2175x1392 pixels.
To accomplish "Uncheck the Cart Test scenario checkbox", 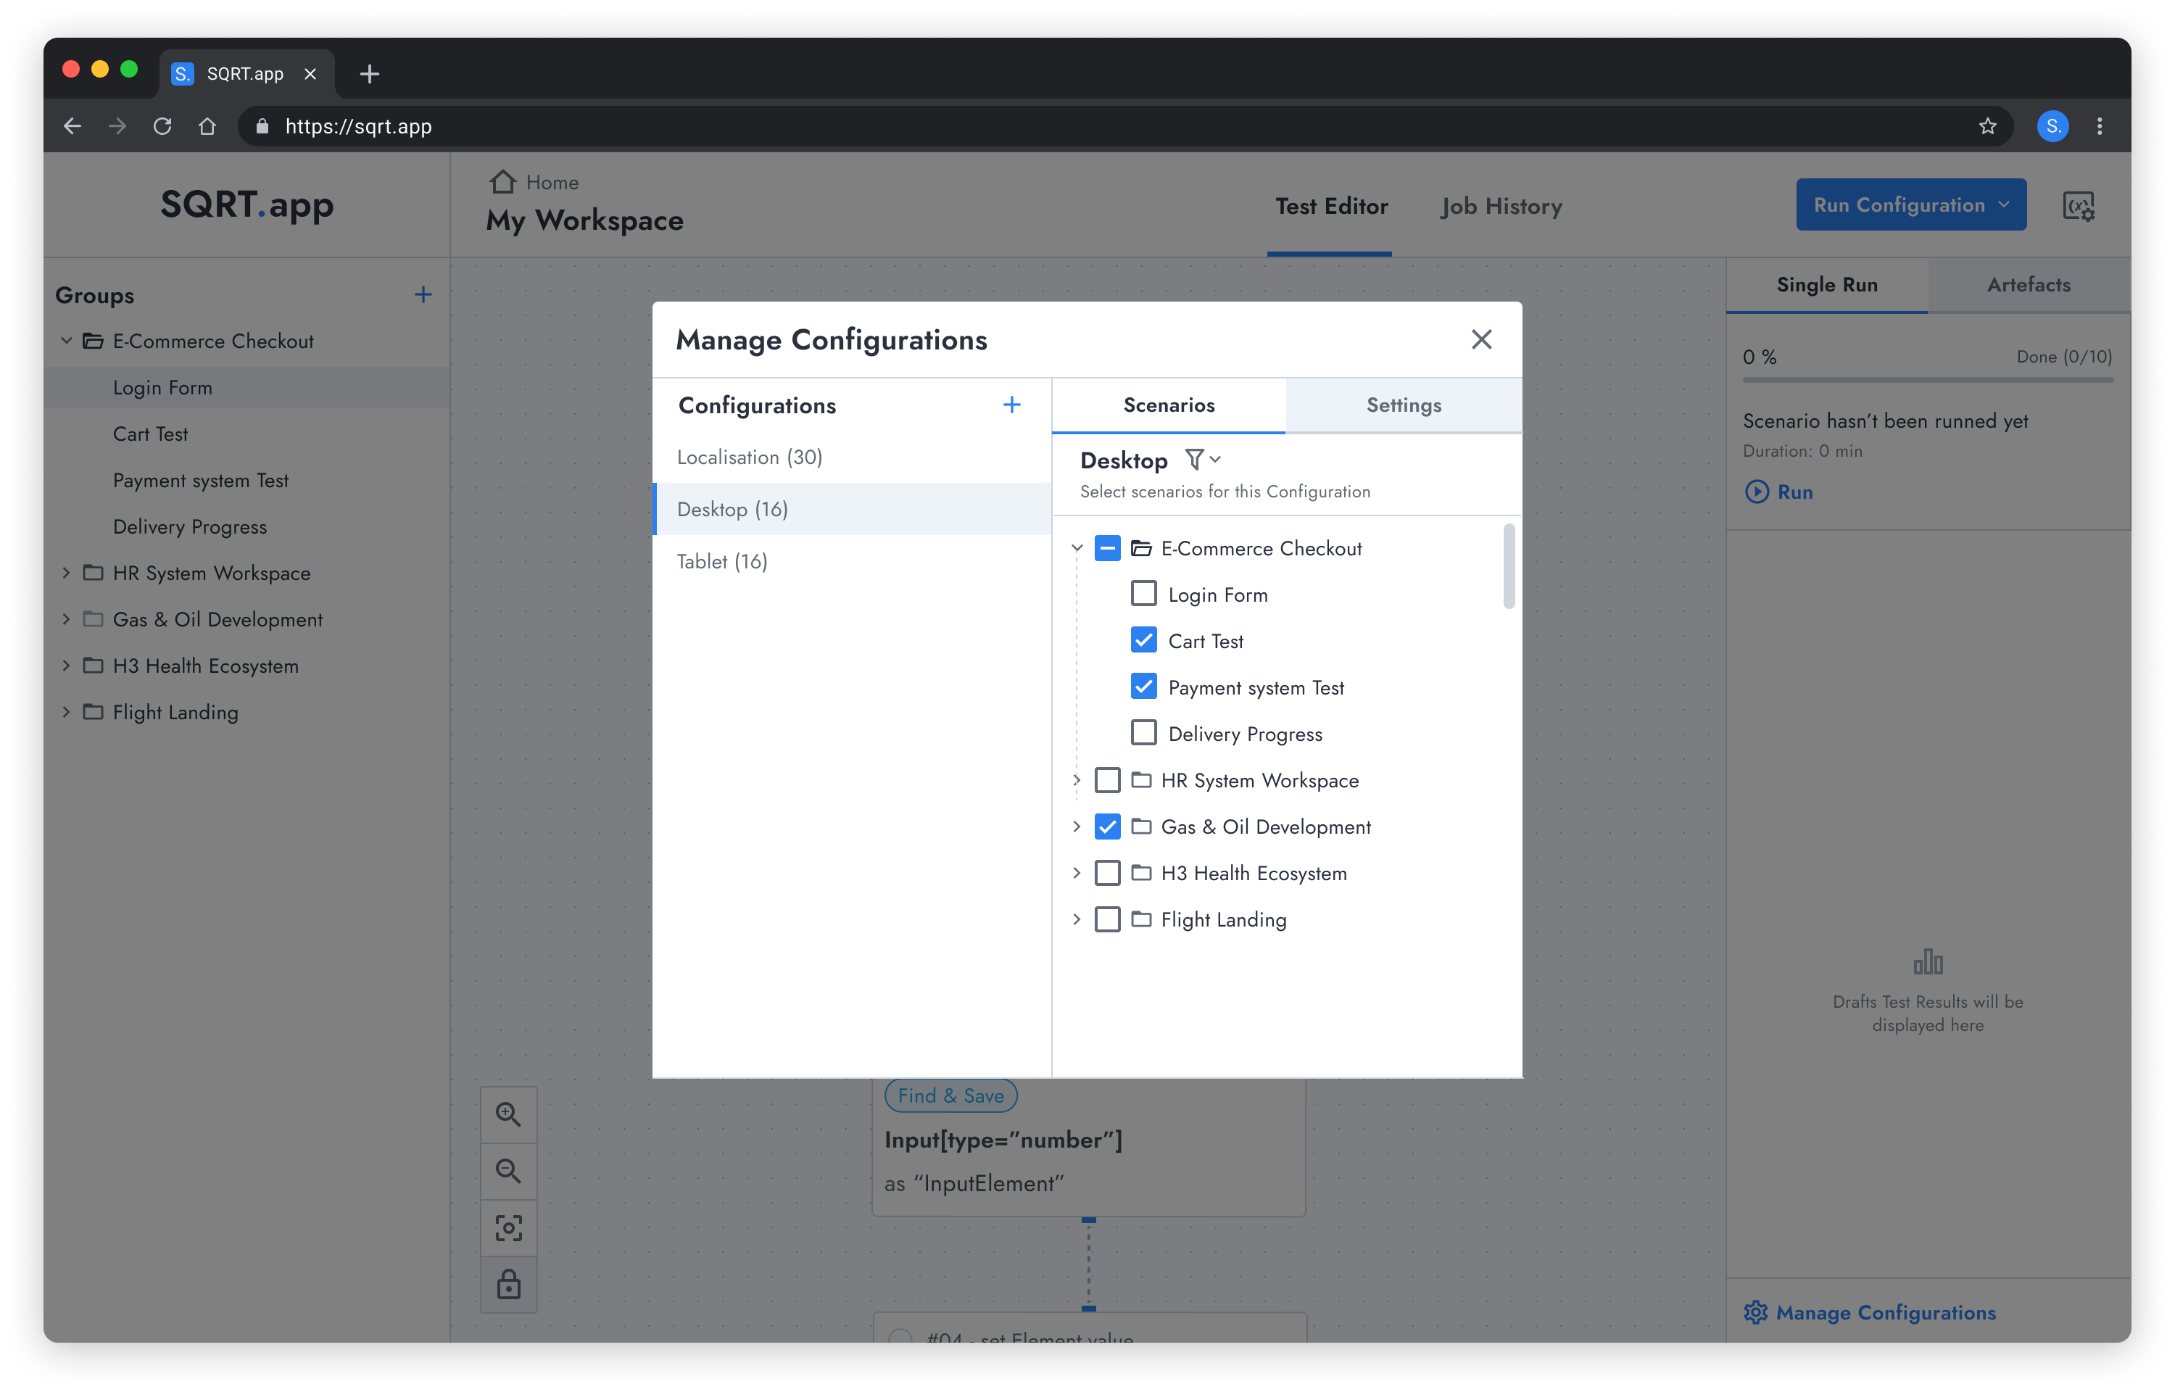I will click(1144, 641).
